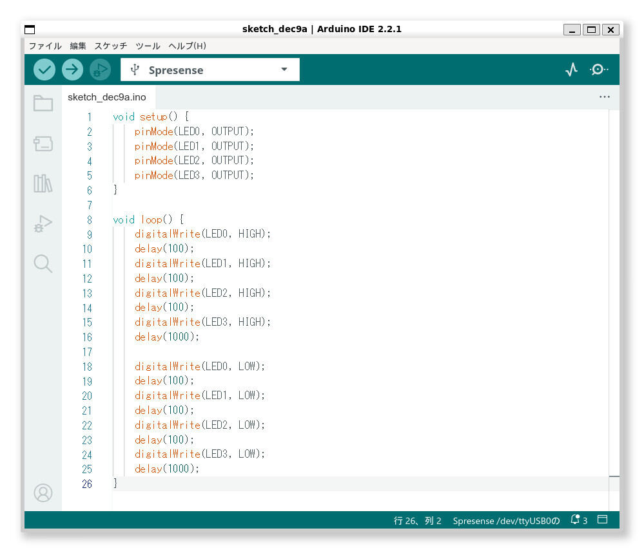This screenshot has width=644, height=553.
Task: Close the Arduino IDE window
Action: (x=610, y=30)
